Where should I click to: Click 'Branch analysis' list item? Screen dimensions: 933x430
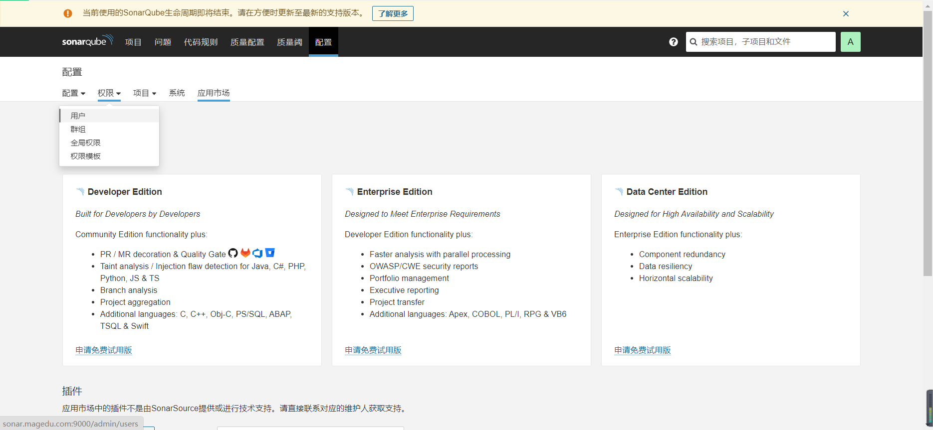[x=129, y=290]
